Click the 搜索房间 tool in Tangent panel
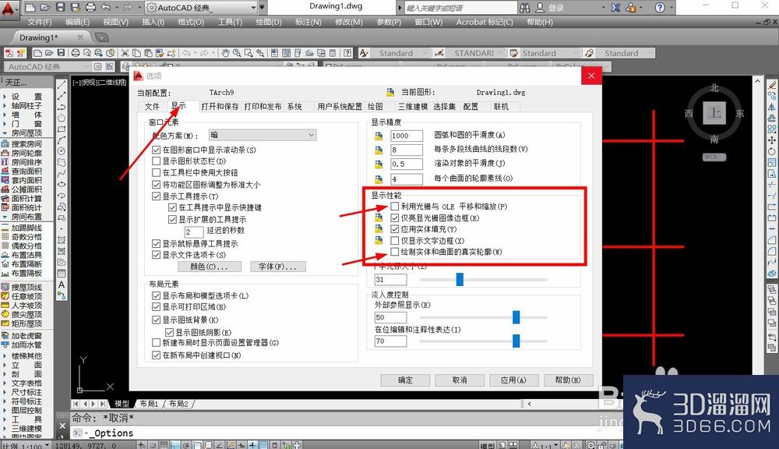Image resolution: width=779 pixels, height=449 pixels. (x=22, y=143)
